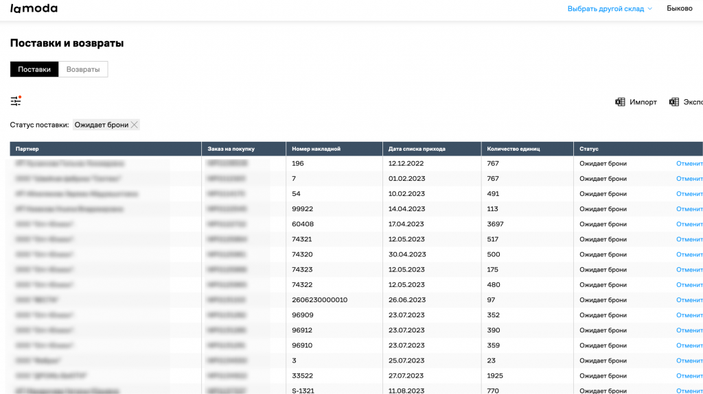Image resolution: width=703 pixels, height=394 pixels.
Task: Click the Номер накладной column header
Action: [316, 149]
